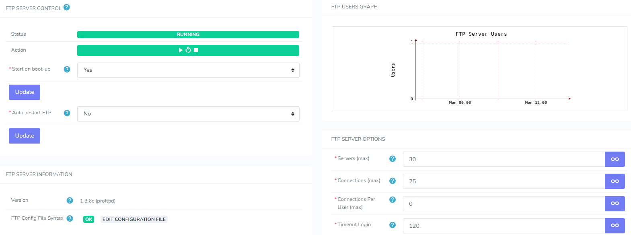Viewport: 631px width, 235px height.
Task: Set Servers (max) to unlimited with infinity button
Action: (615, 159)
